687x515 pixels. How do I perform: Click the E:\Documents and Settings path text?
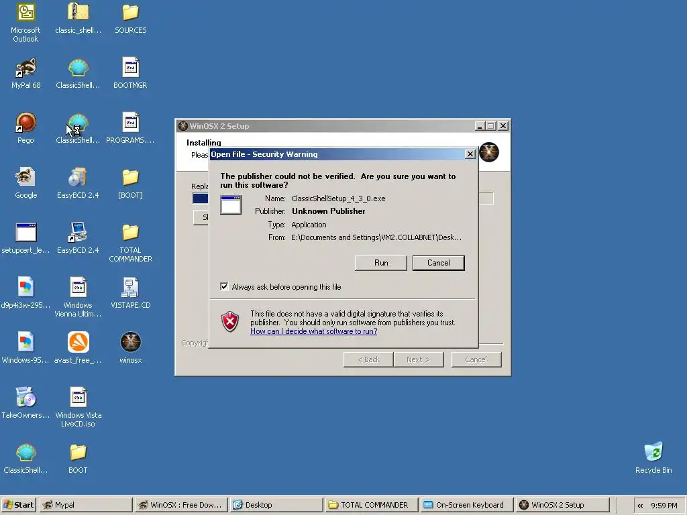coord(376,237)
